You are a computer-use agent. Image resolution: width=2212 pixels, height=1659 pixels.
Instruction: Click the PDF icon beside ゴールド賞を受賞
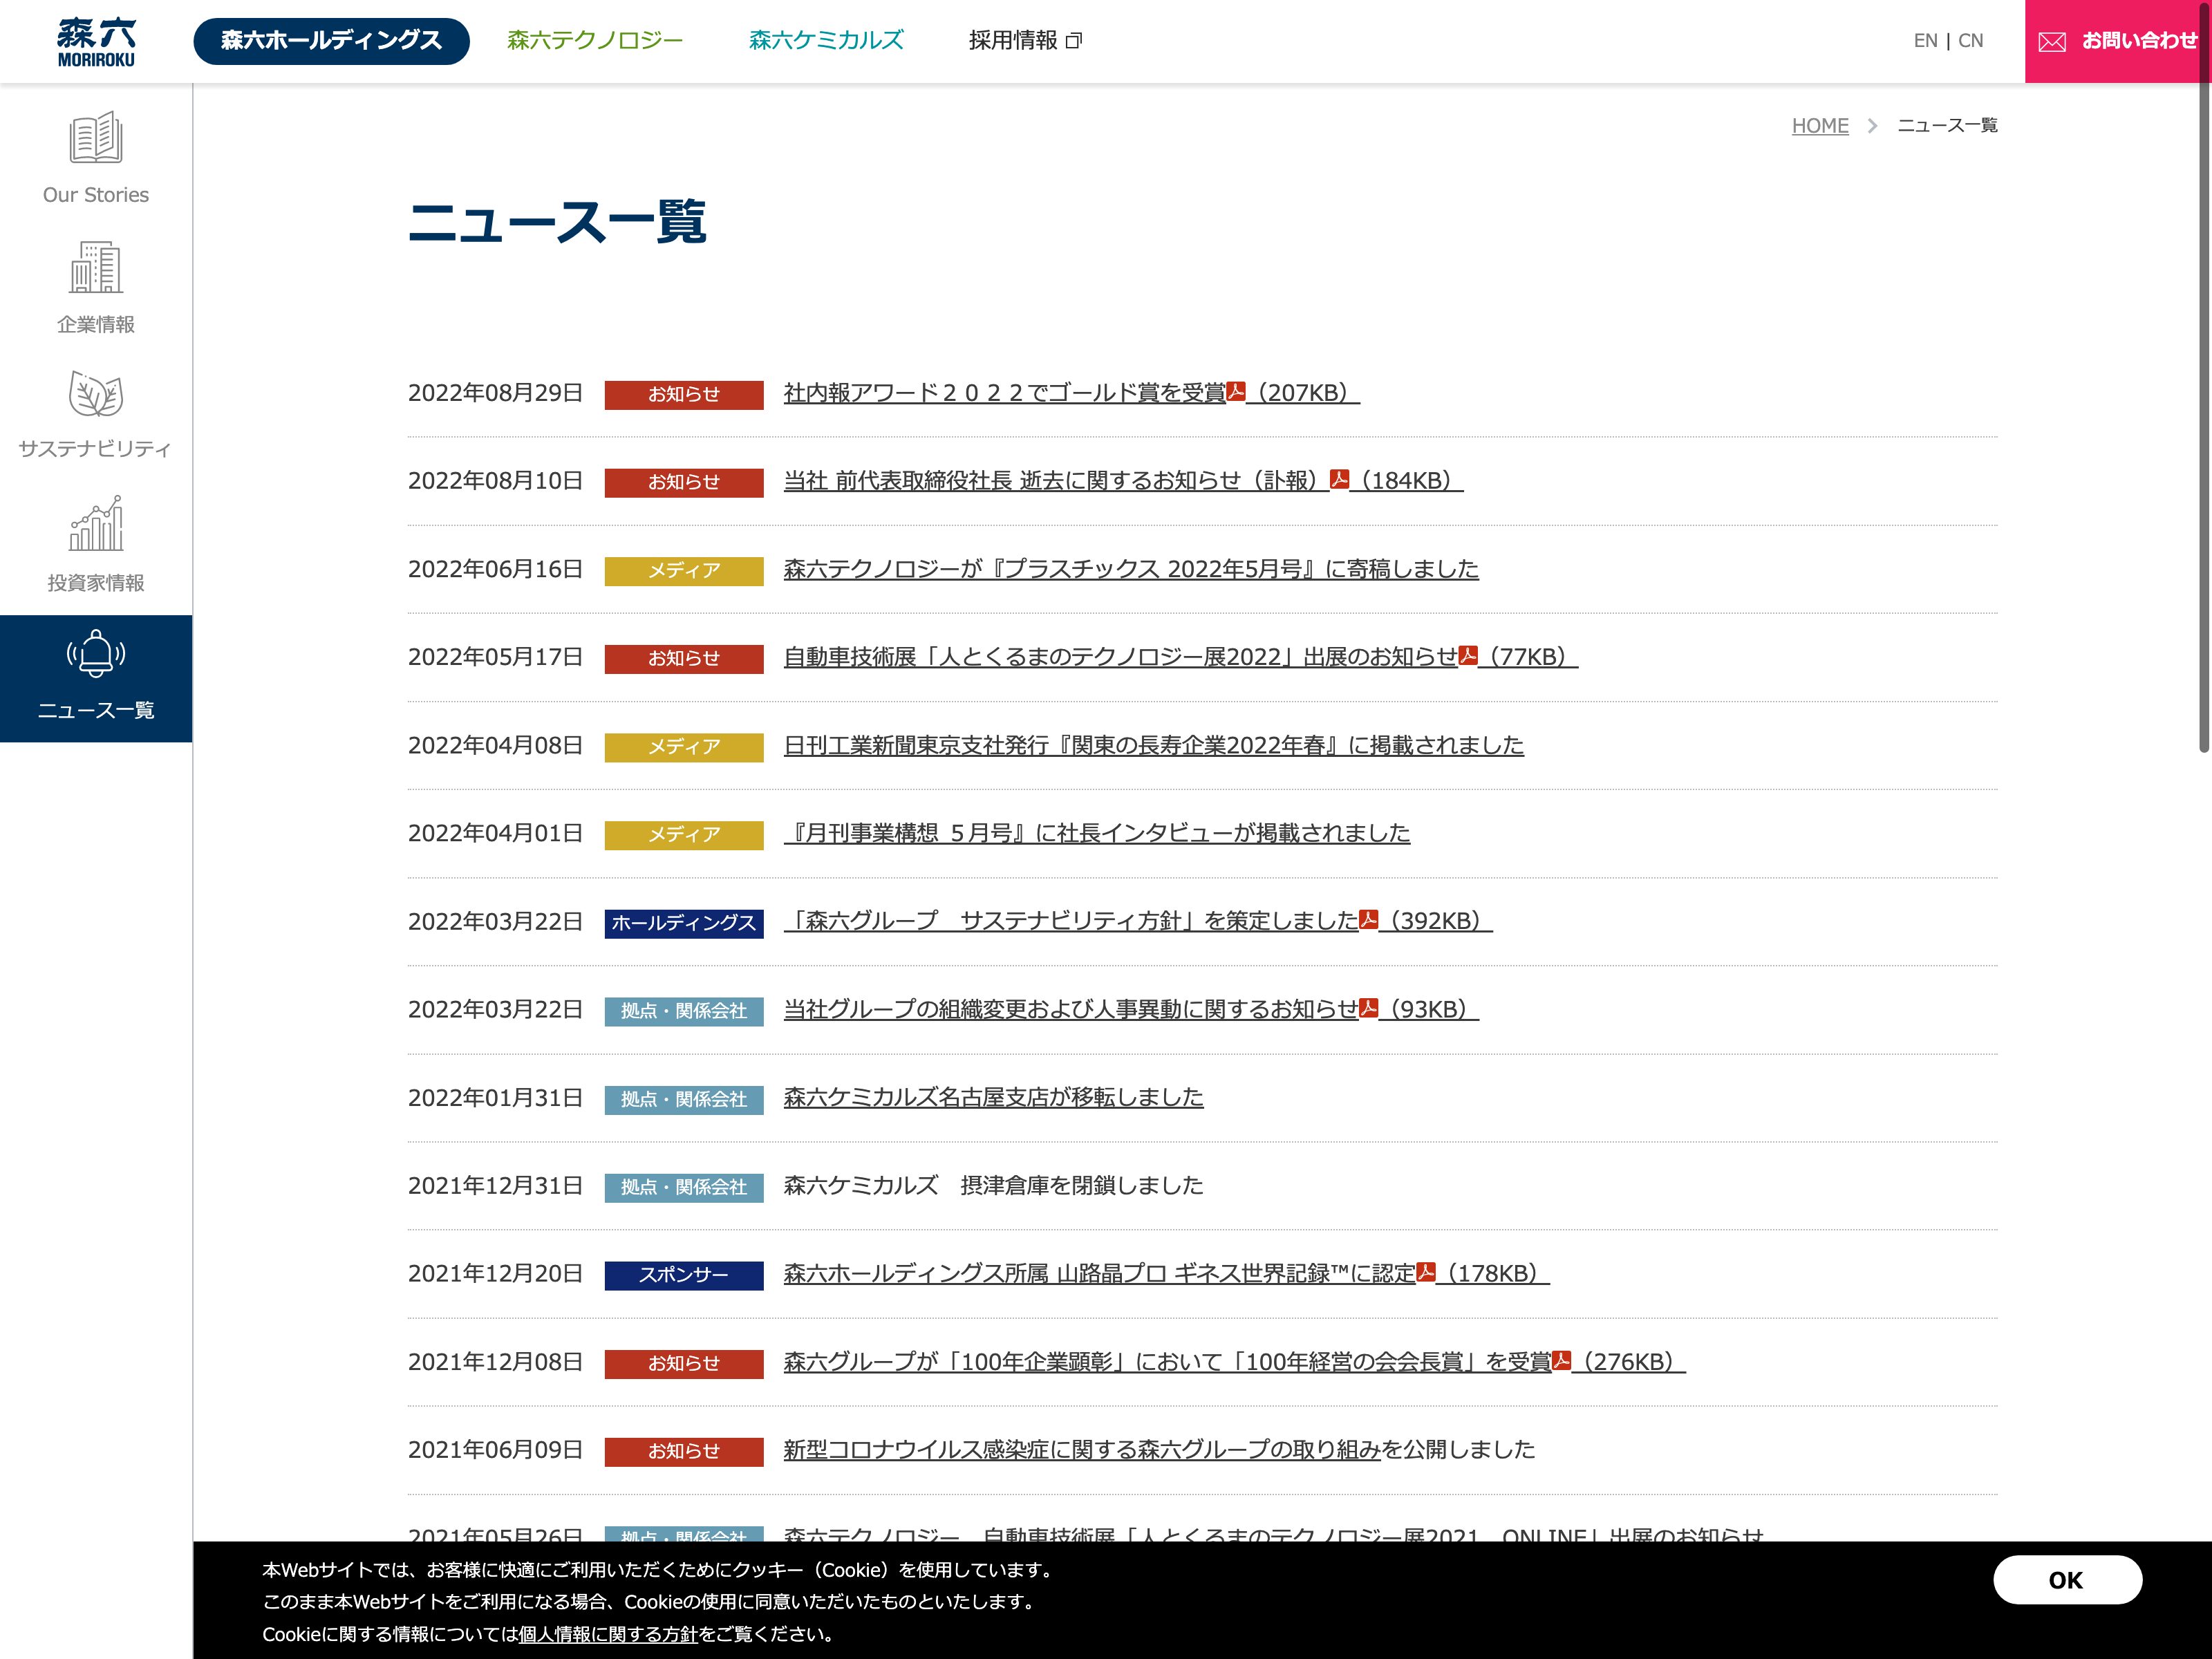pos(1236,392)
